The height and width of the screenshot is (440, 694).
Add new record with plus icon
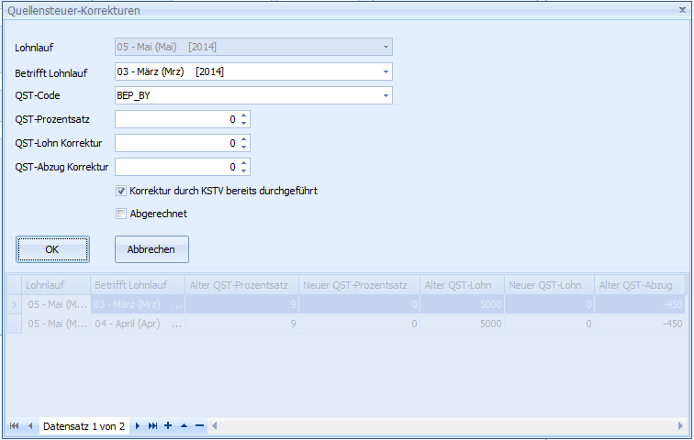coord(168,426)
